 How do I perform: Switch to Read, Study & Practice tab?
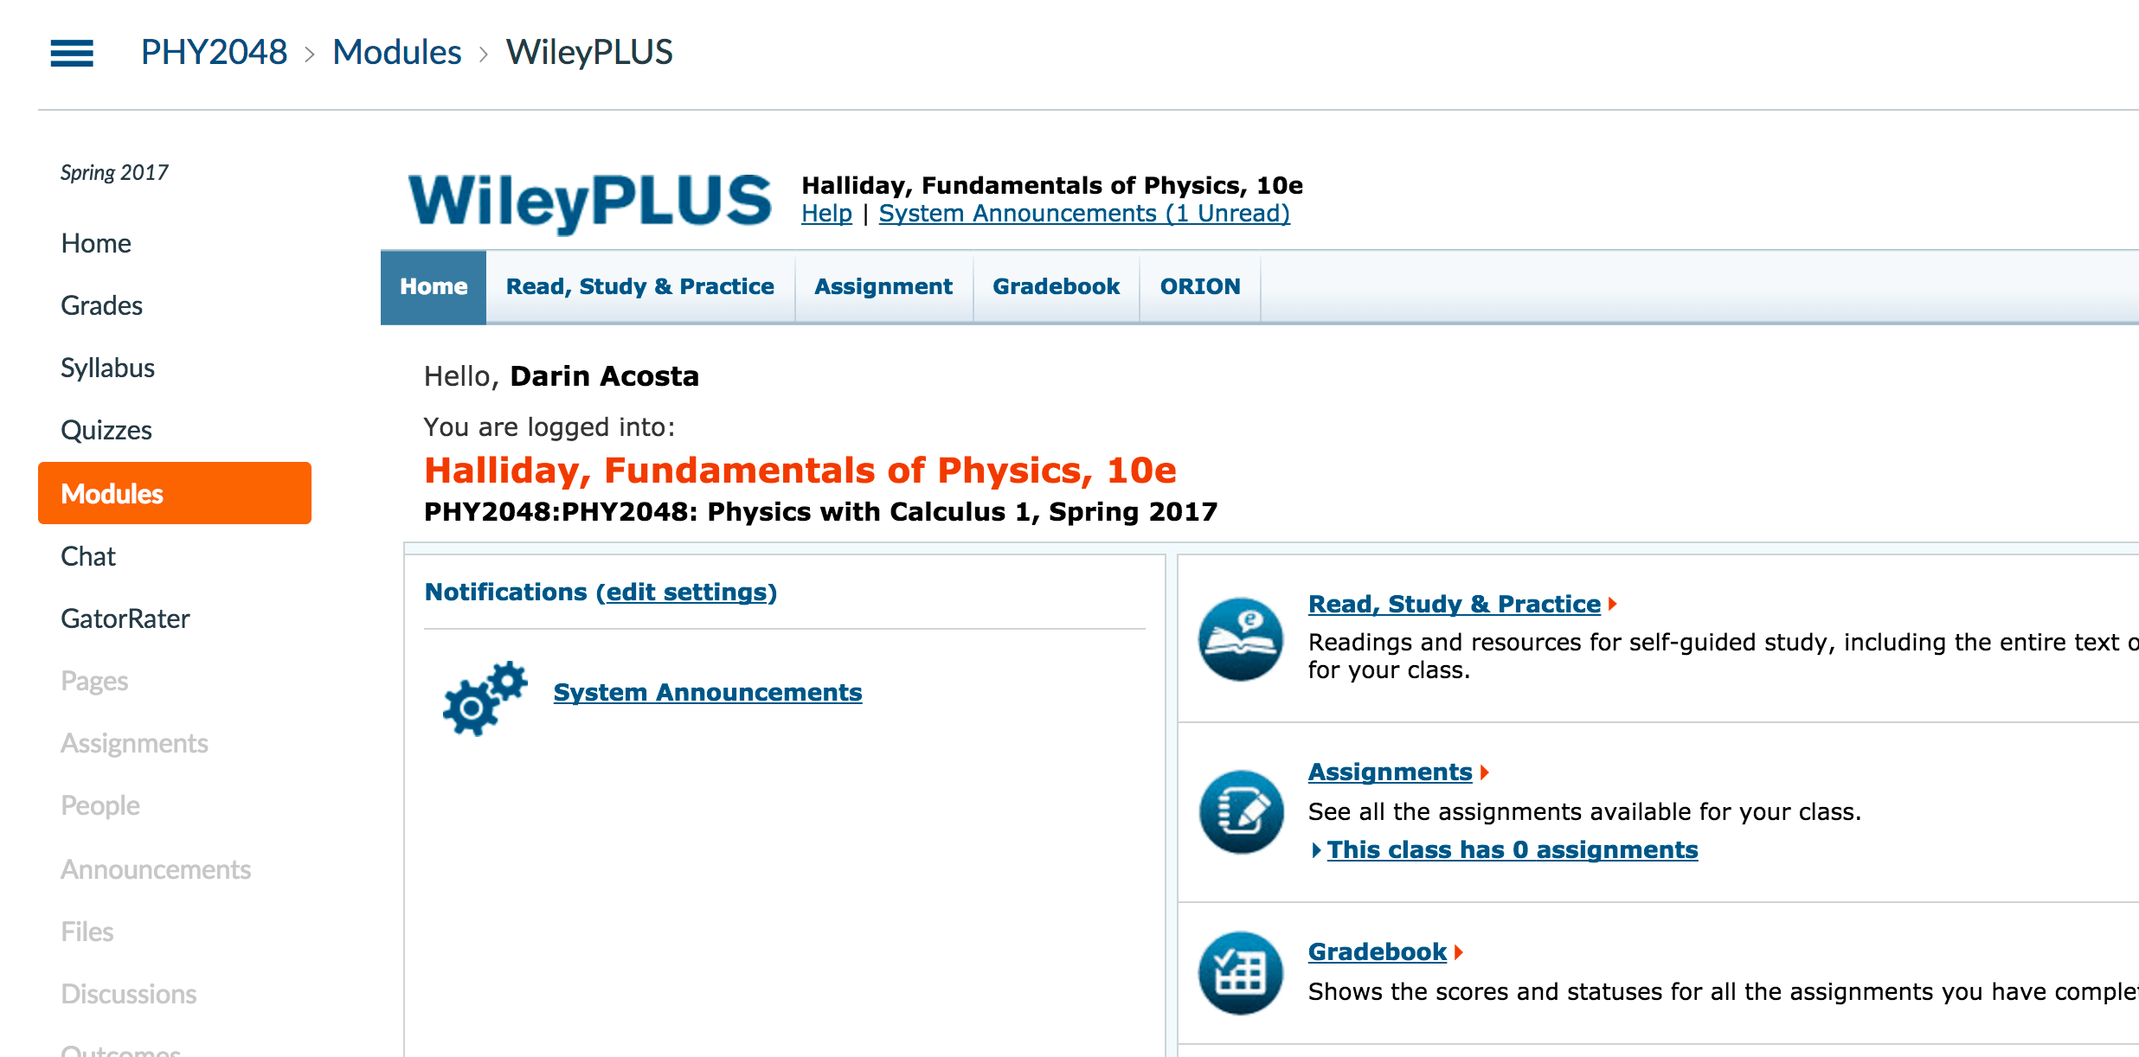639,286
